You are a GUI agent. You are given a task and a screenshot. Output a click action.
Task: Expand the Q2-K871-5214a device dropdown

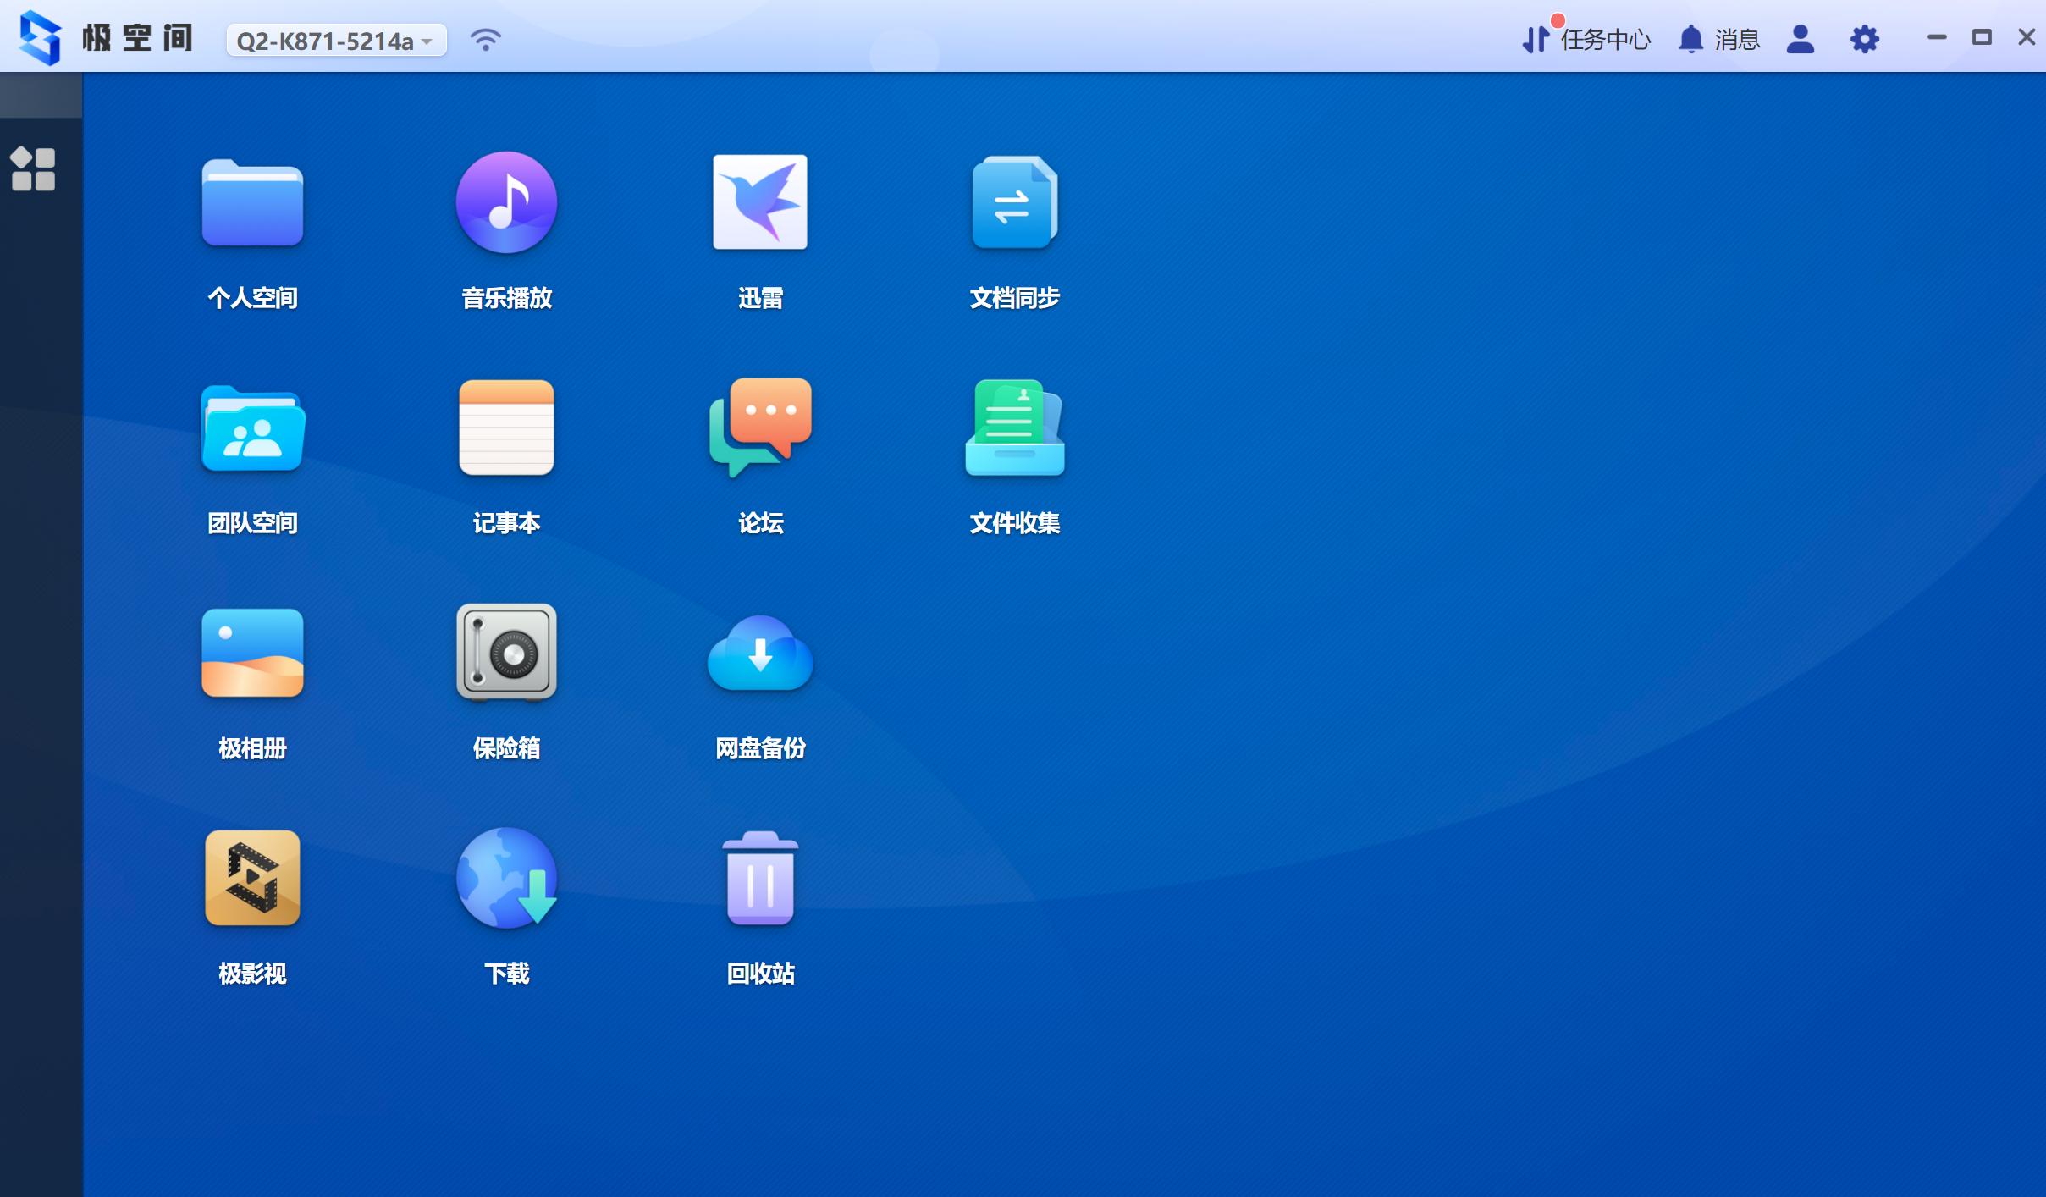pyautogui.click(x=336, y=41)
